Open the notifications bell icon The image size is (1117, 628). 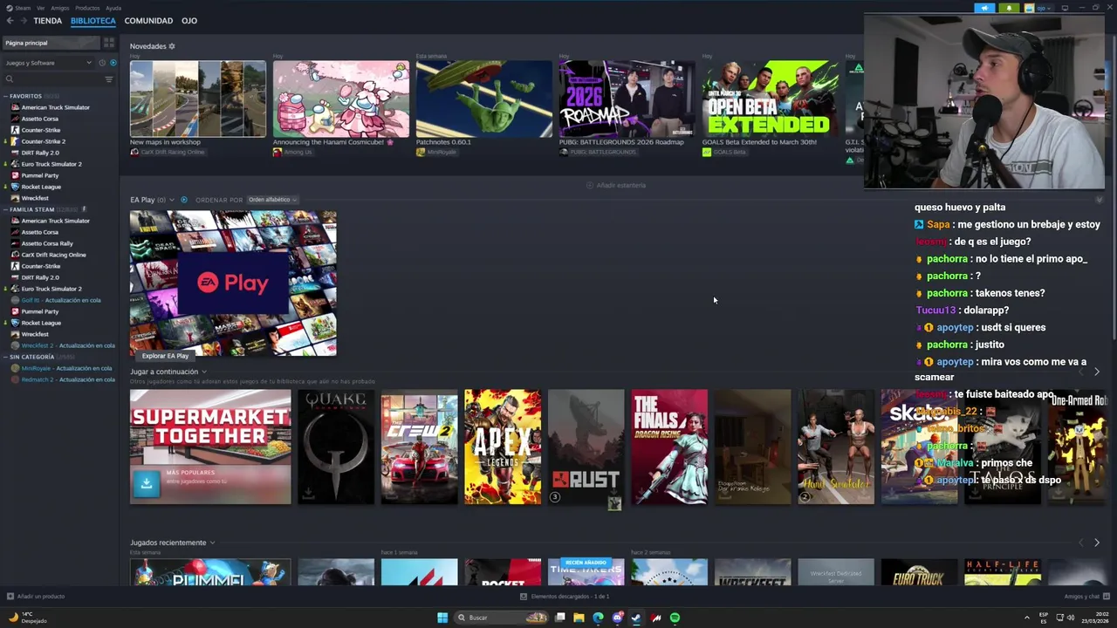(1009, 8)
